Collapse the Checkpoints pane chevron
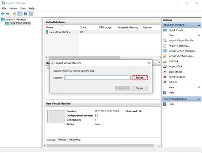202x153 pixels. point(159,62)
